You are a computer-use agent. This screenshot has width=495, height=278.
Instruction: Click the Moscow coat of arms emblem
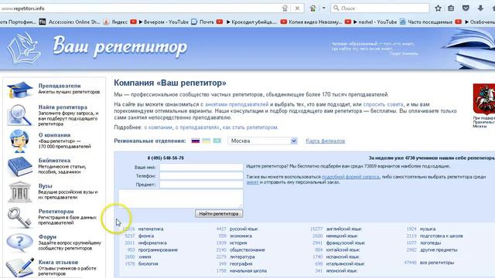click(x=483, y=100)
